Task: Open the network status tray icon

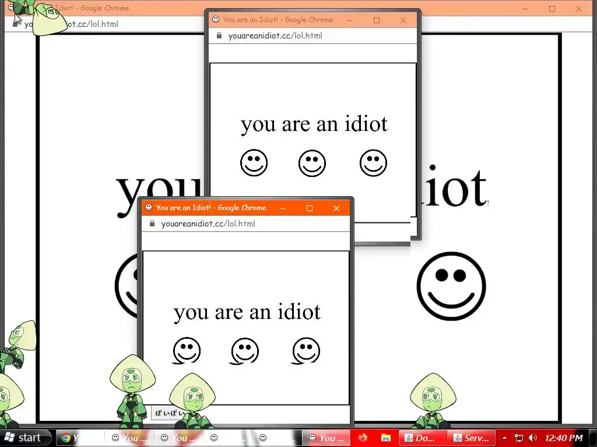Action: pyautogui.click(x=518, y=438)
